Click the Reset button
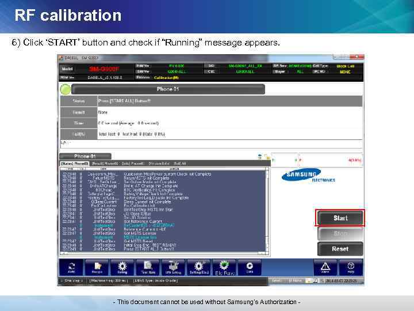 (340, 249)
